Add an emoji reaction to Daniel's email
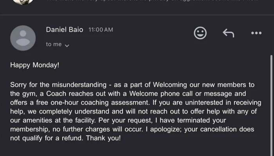 pyautogui.click(x=200, y=33)
